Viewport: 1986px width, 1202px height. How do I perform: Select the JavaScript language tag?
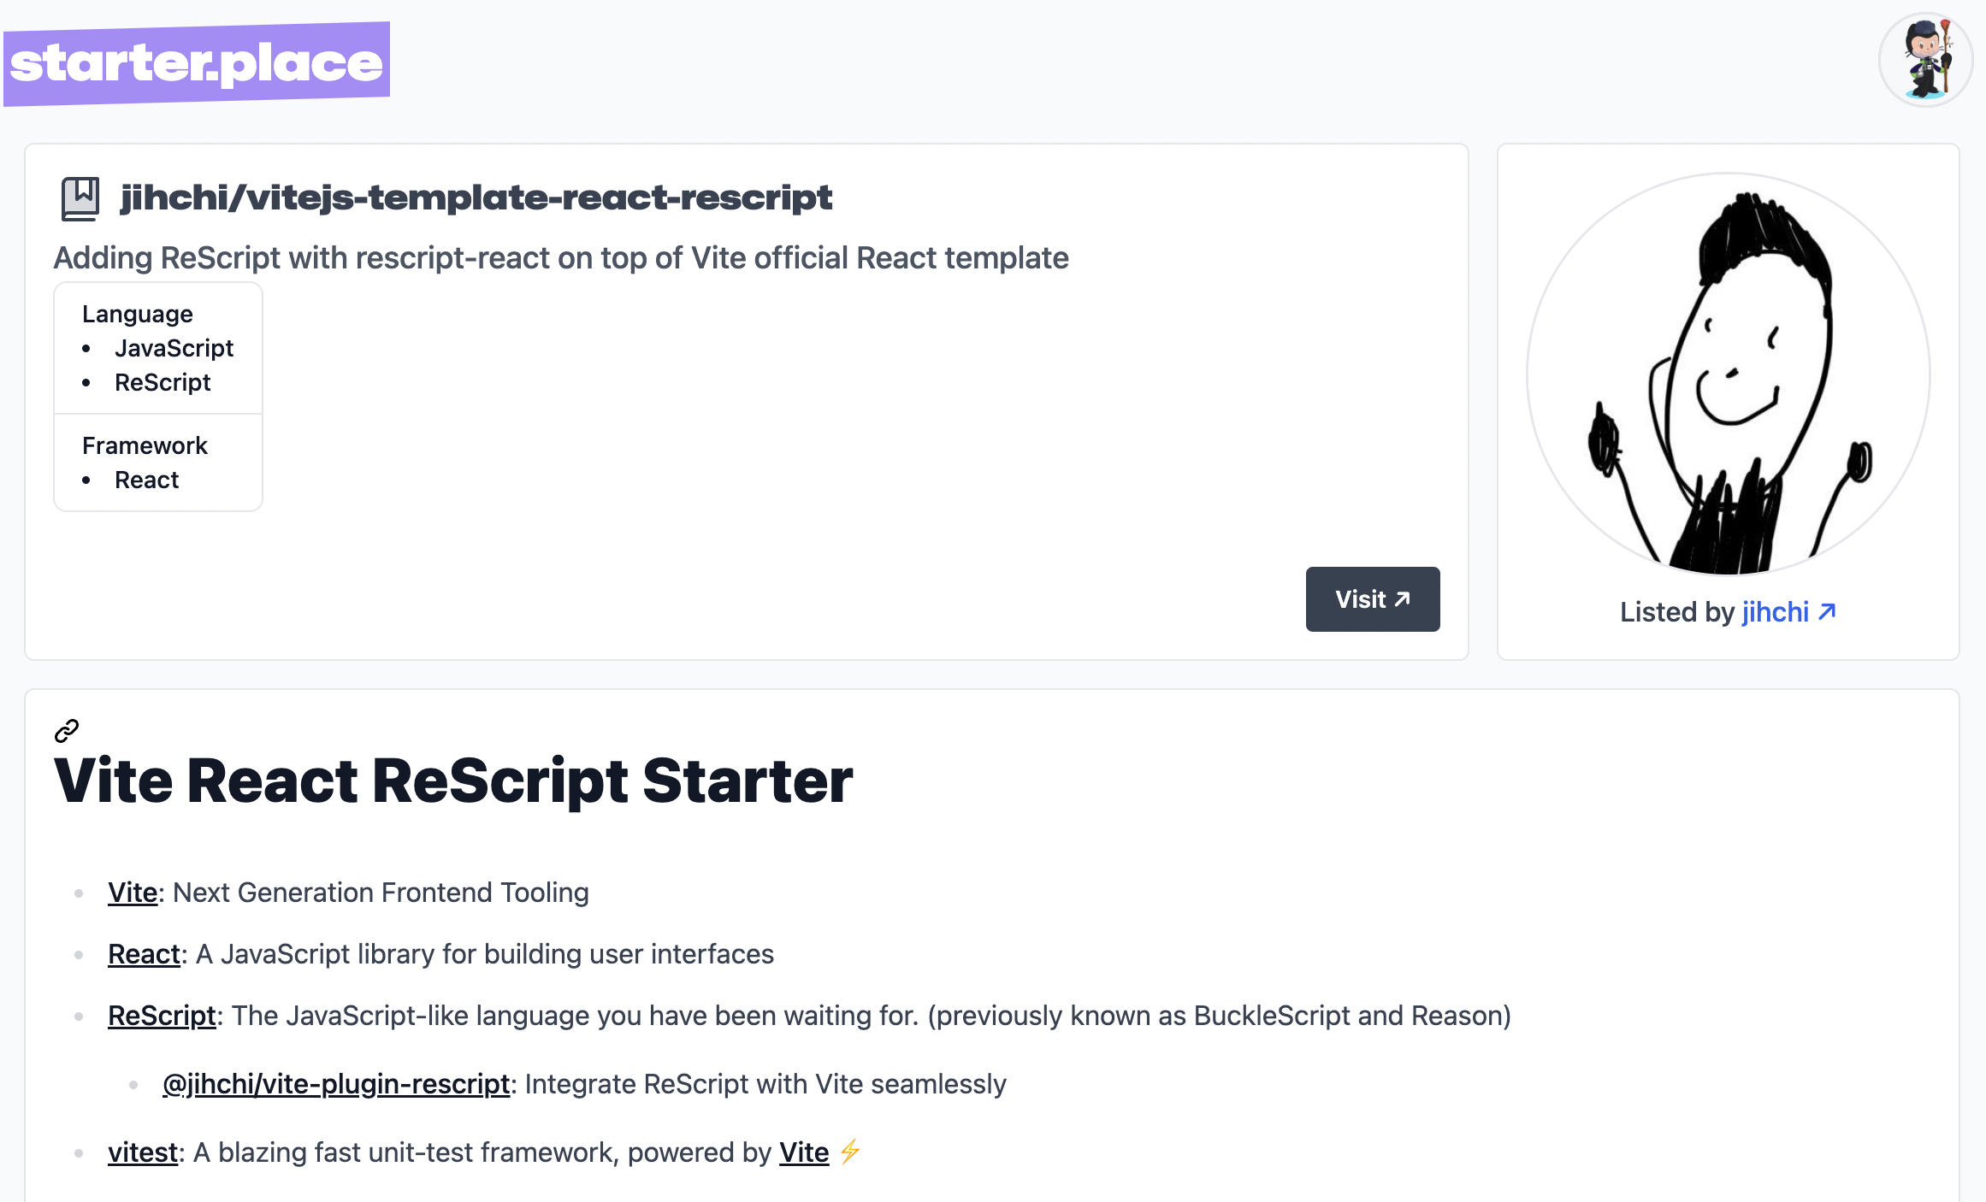coord(174,348)
